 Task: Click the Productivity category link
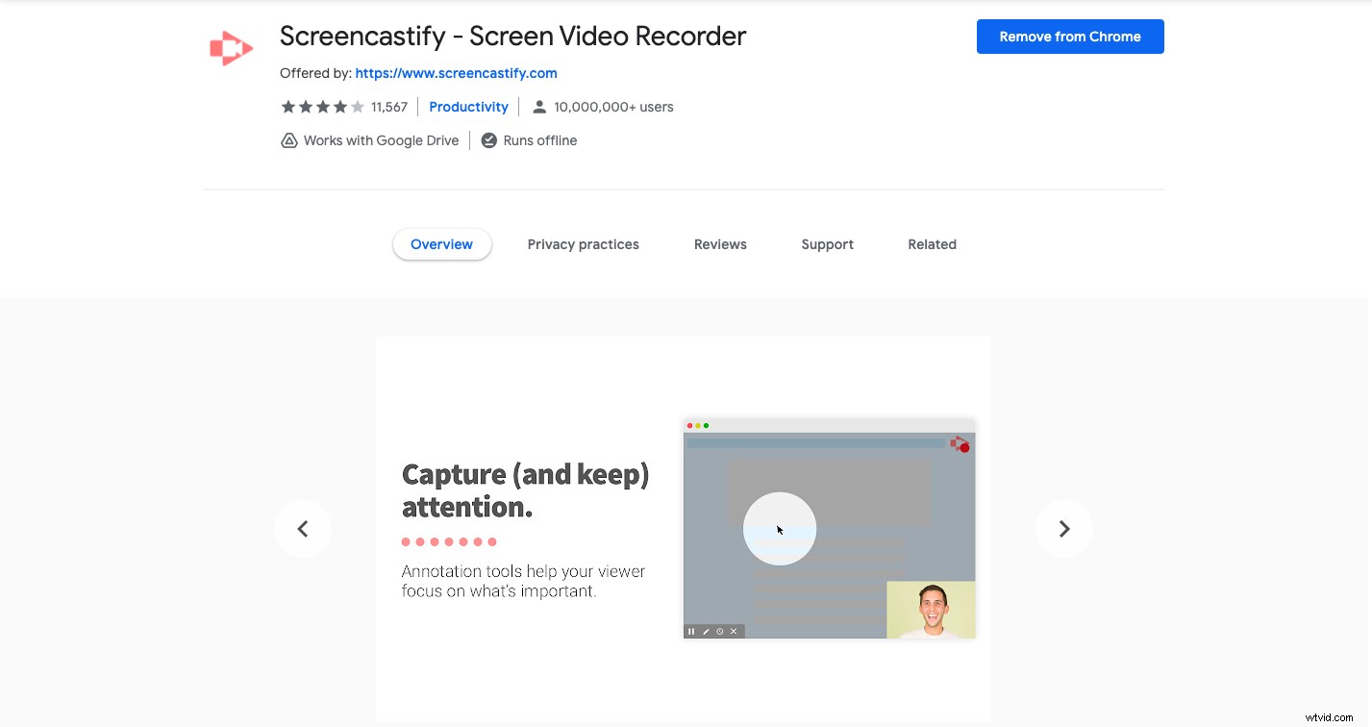pyautogui.click(x=468, y=107)
